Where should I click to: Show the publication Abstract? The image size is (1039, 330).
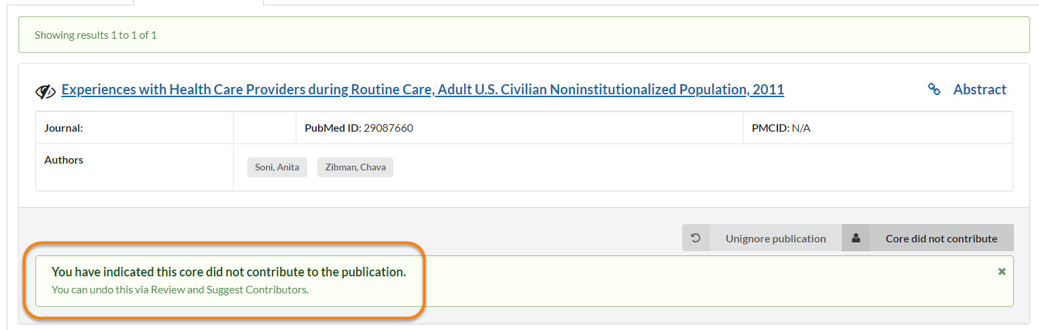pyautogui.click(x=979, y=90)
